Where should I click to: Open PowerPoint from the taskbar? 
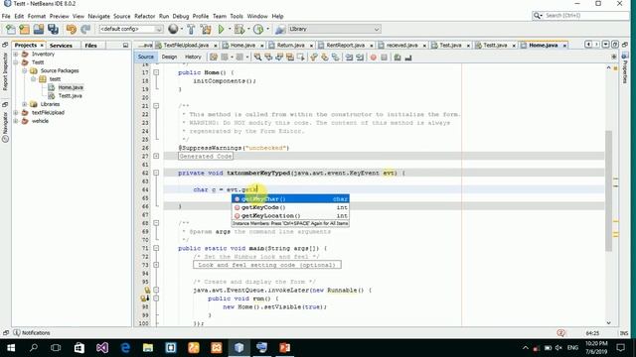(285, 348)
